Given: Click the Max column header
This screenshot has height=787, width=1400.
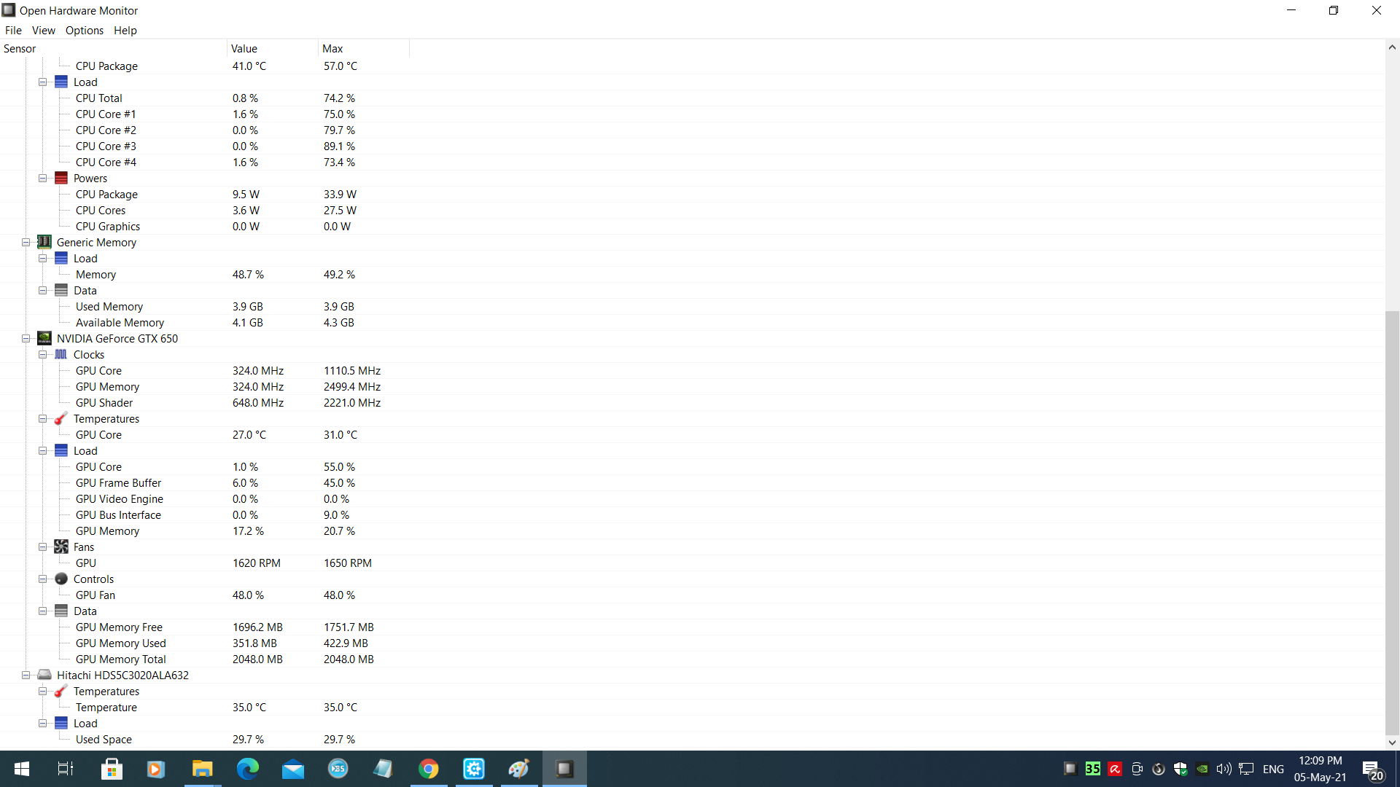Looking at the screenshot, I should 363,48.
